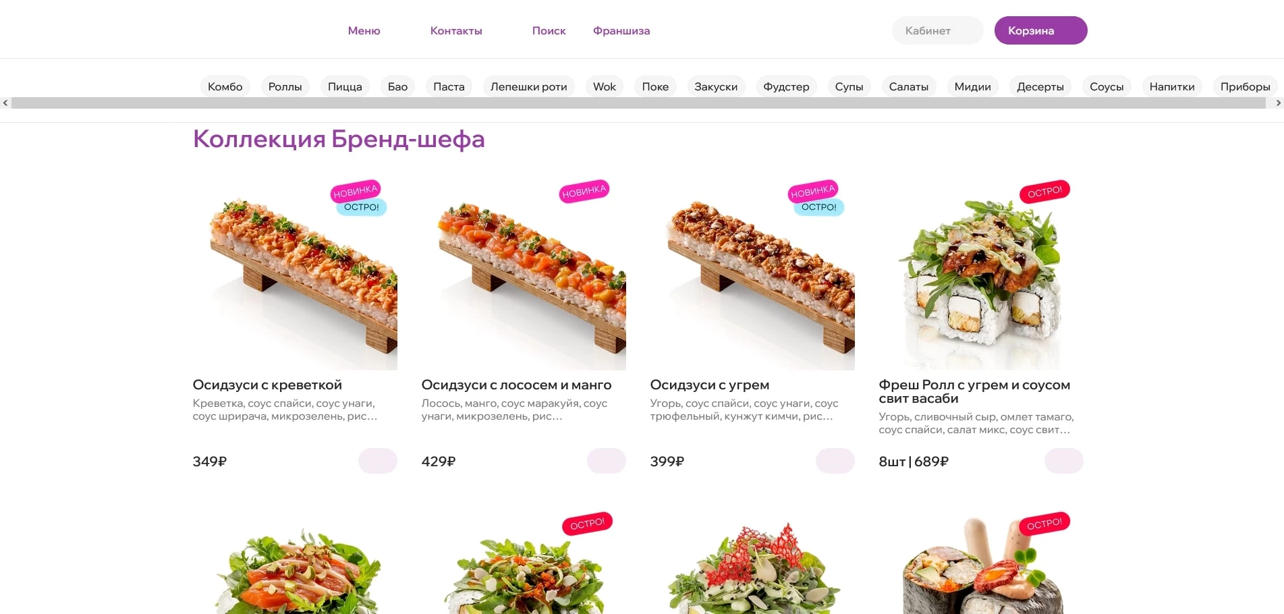The height and width of the screenshot is (614, 1284).
Task: Switch to Лепешки роти category
Action: pyautogui.click(x=529, y=86)
